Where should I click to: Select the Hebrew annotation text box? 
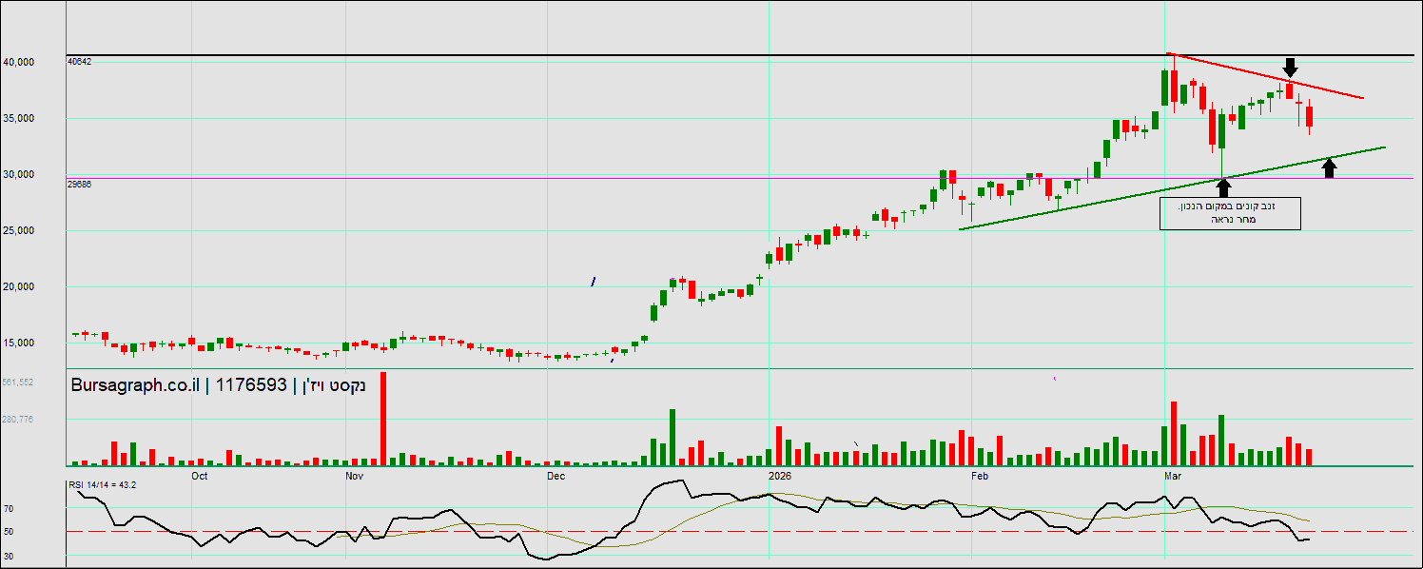(1229, 213)
